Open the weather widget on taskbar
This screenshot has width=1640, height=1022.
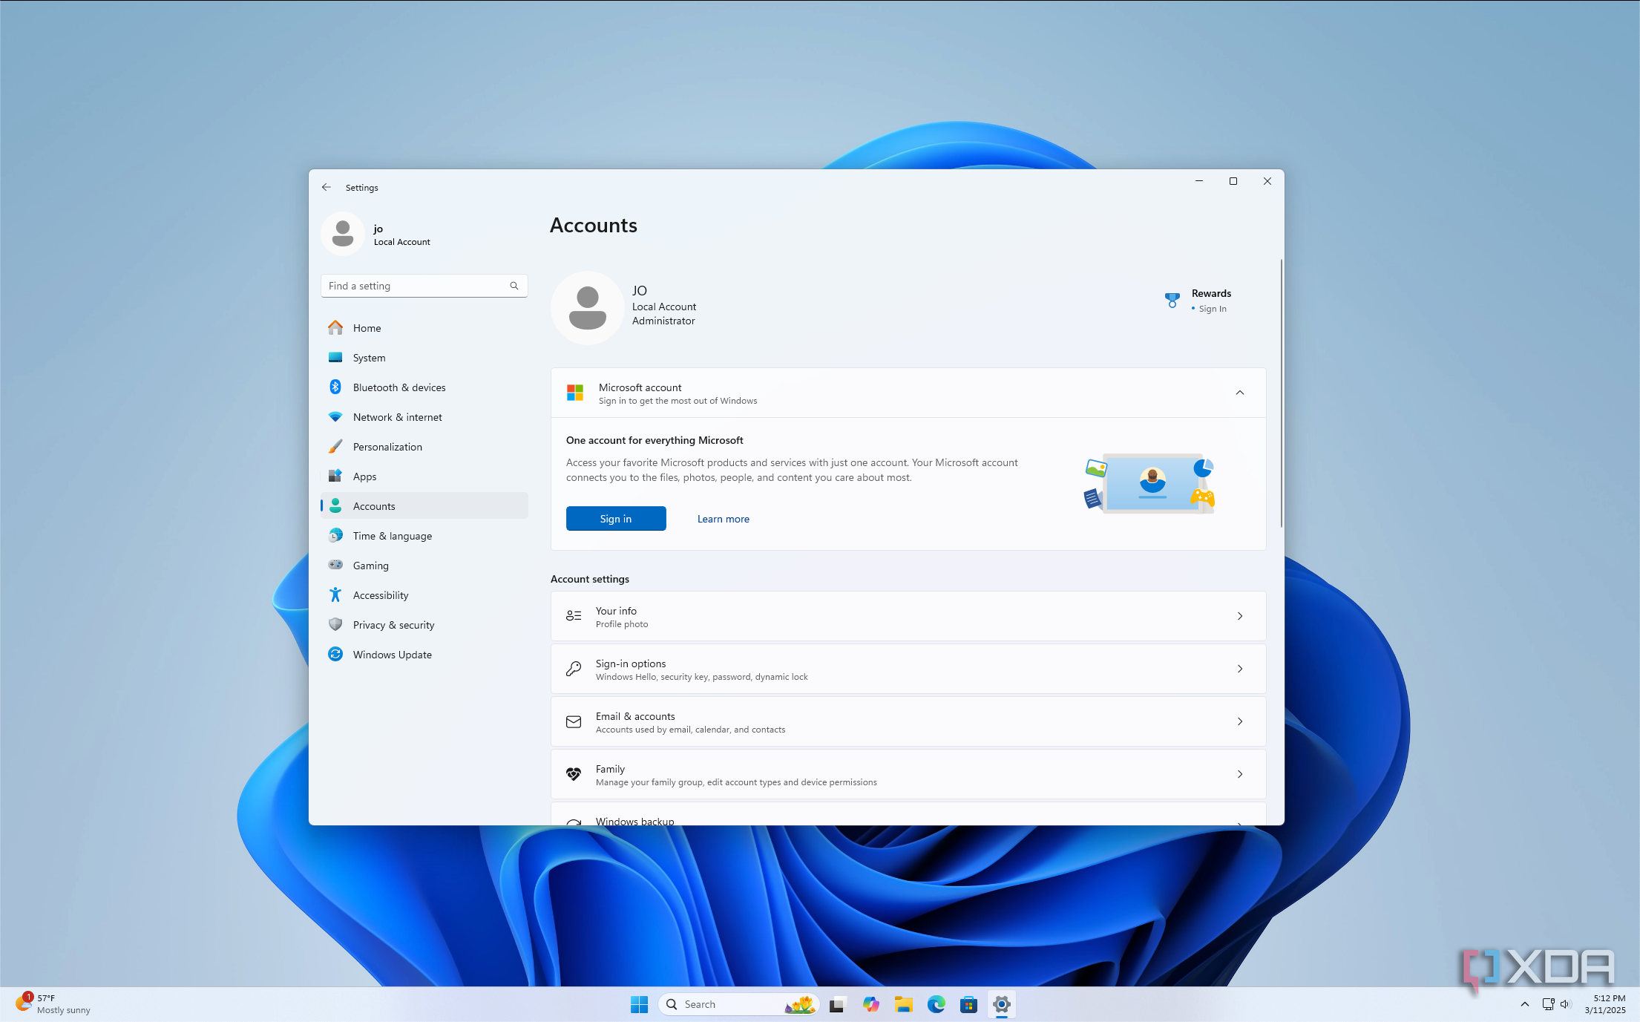pos(53,1004)
